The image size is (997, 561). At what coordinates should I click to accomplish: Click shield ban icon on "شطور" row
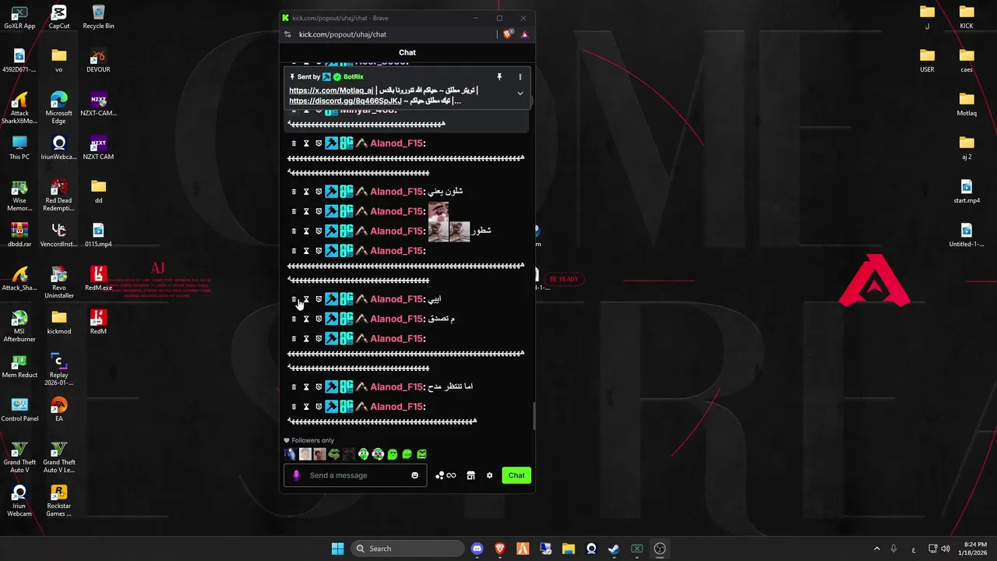pyautogui.click(x=319, y=231)
